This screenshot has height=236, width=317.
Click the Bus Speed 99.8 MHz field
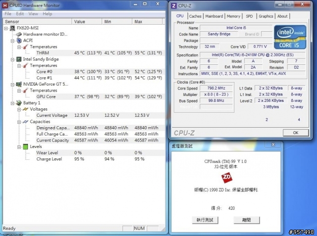pos(216,100)
